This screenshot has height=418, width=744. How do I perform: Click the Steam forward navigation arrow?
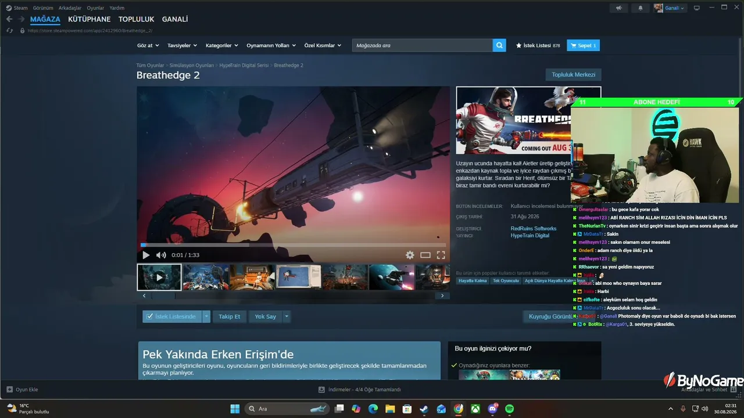[21, 19]
